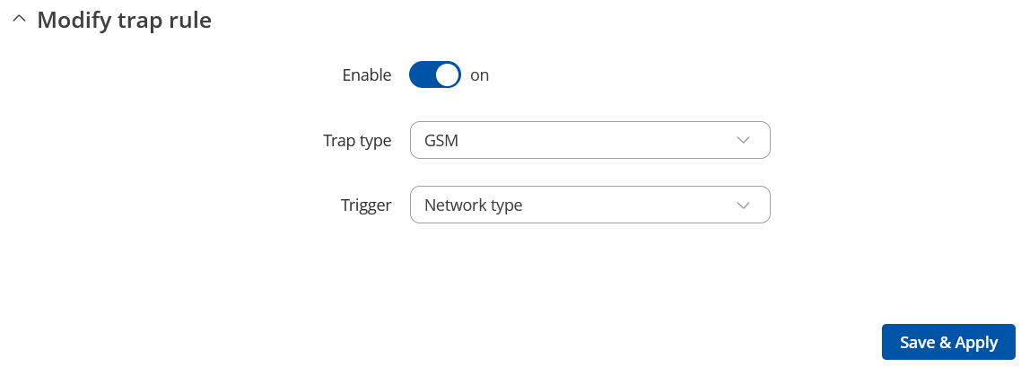Click the Network type value in Trigger
This screenshot has width=1021, height=367.
pyautogui.click(x=474, y=205)
